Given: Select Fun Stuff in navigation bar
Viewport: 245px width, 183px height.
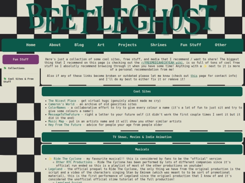Looking at the screenshot, I should coord(191,45).
